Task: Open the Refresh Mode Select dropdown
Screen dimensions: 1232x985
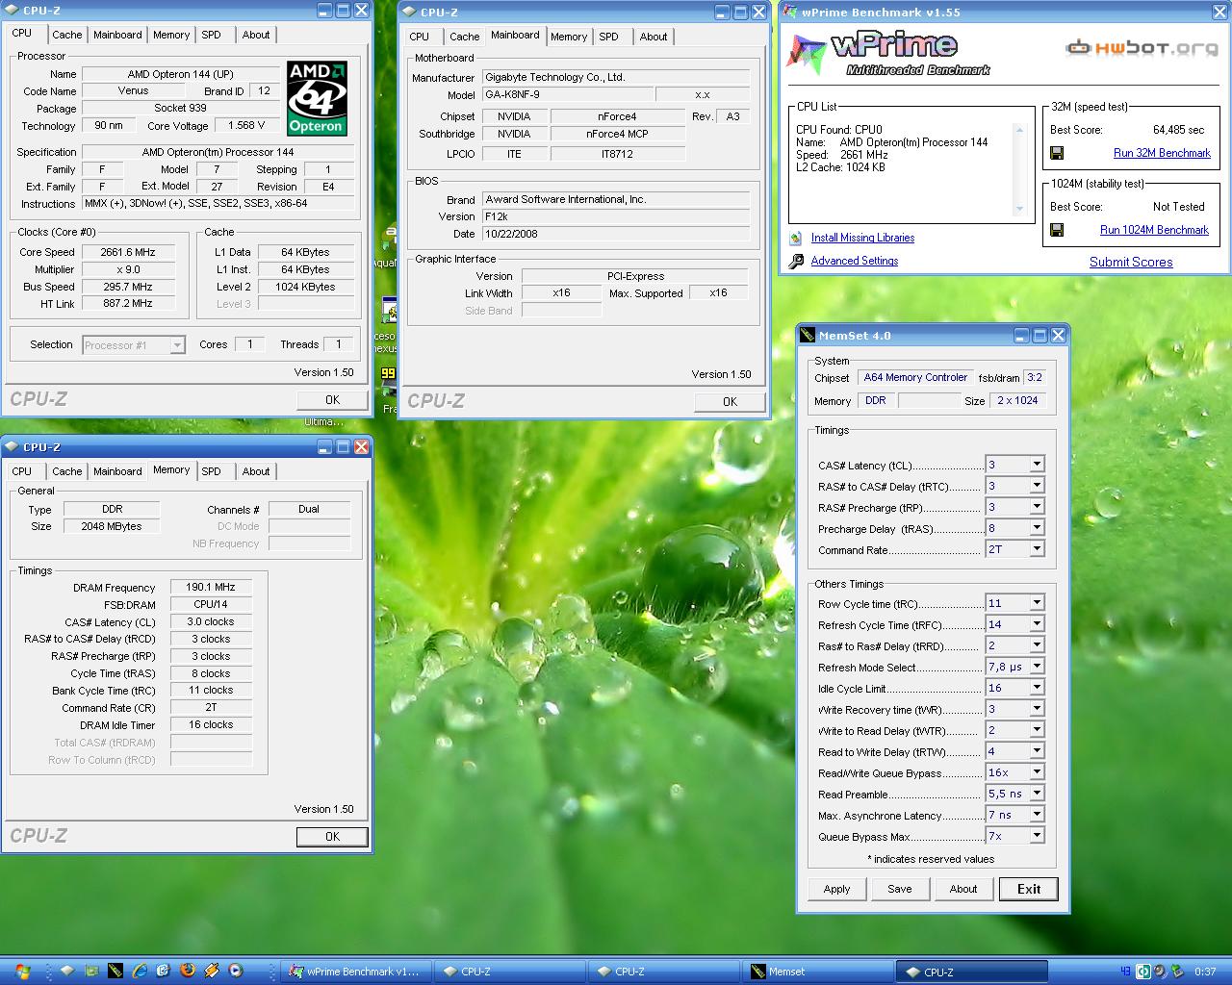Action: tap(1037, 667)
